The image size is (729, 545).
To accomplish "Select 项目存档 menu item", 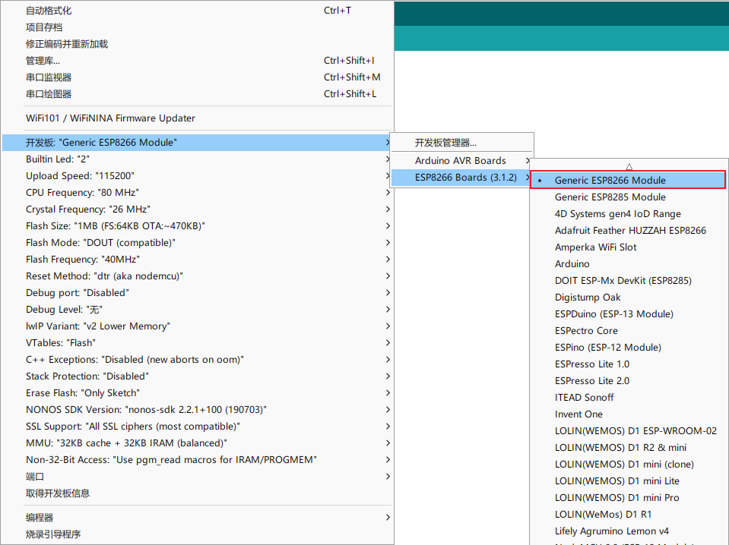I will 198,27.
